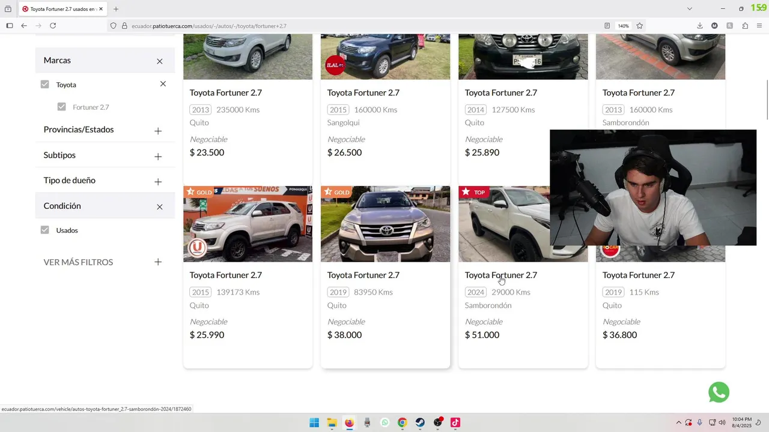Expand the Subtipos filter
Viewport: 769px width, 432px height.
[158, 157]
